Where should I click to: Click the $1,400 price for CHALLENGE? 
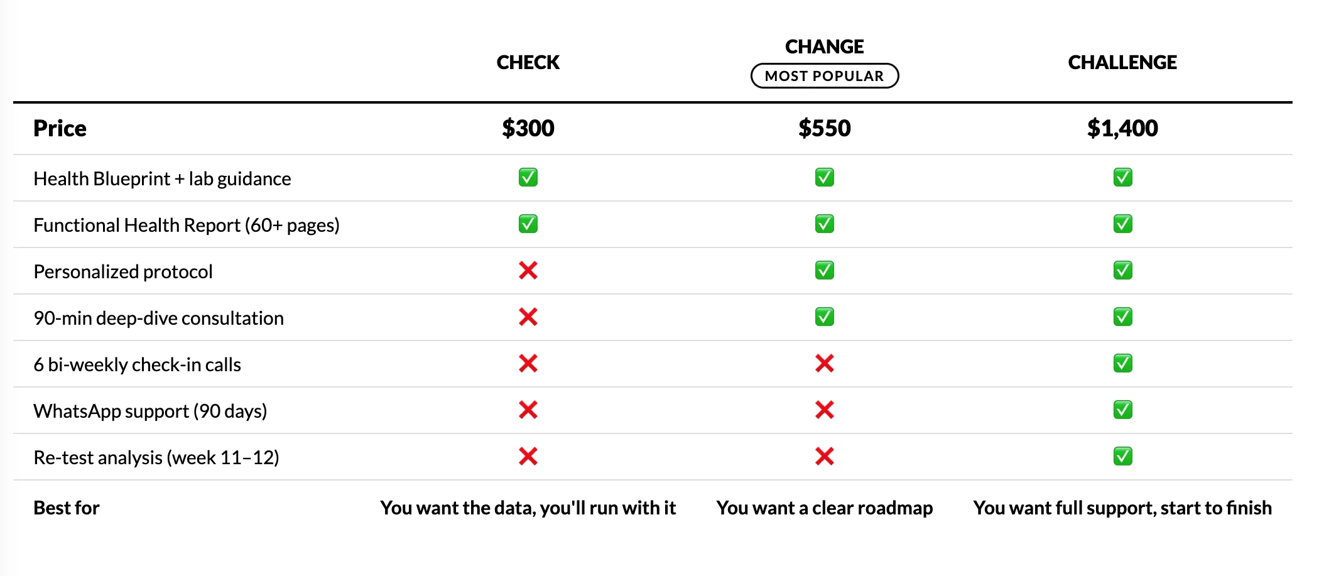[x=1122, y=128]
